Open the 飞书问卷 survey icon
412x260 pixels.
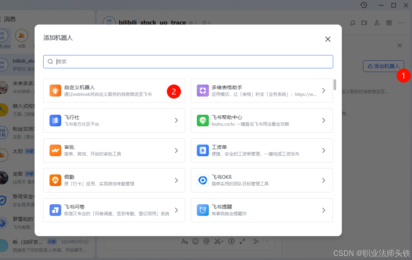click(x=55, y=210)
